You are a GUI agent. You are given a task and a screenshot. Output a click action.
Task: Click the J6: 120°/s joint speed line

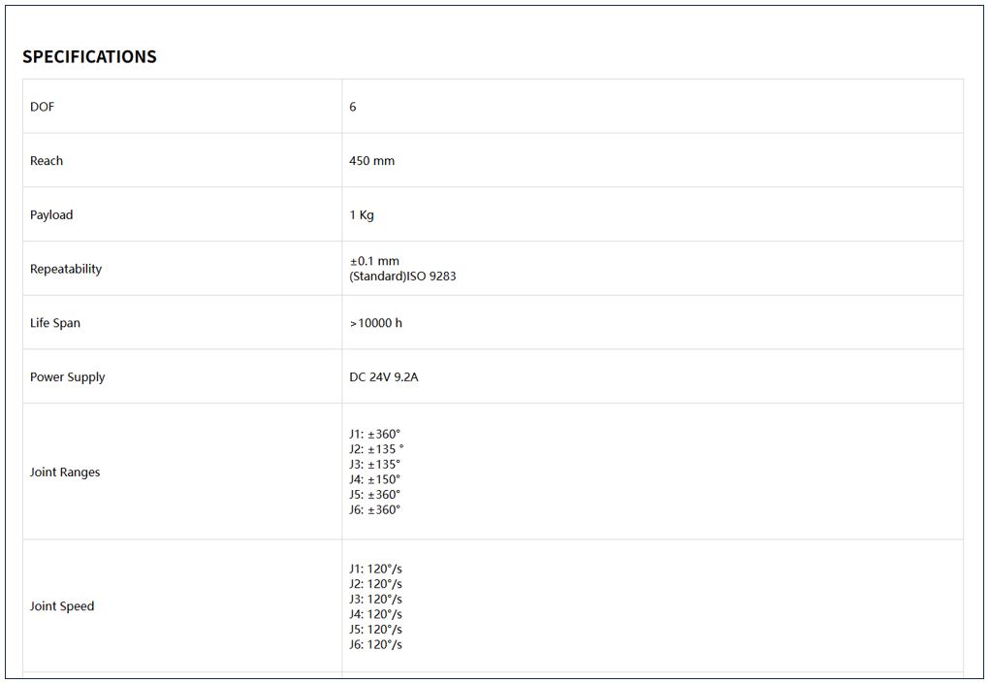(376, 644)
